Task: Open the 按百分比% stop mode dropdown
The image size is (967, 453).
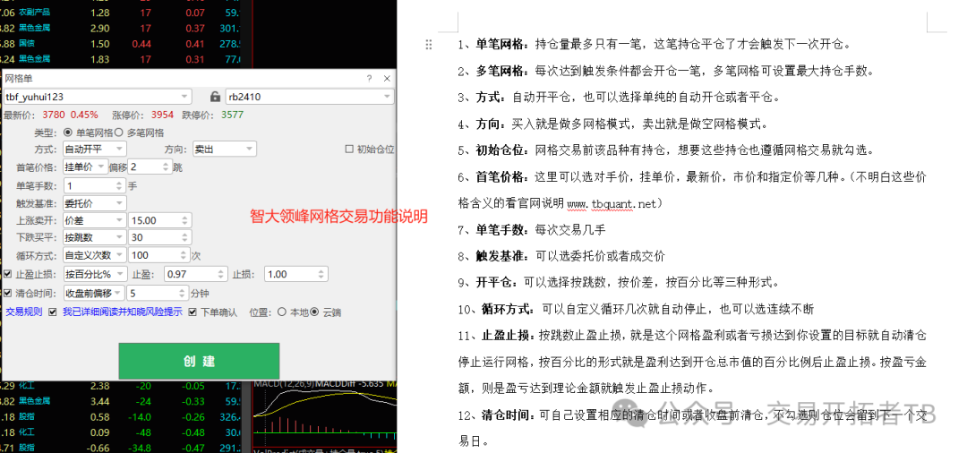Action: pos(95,274)
